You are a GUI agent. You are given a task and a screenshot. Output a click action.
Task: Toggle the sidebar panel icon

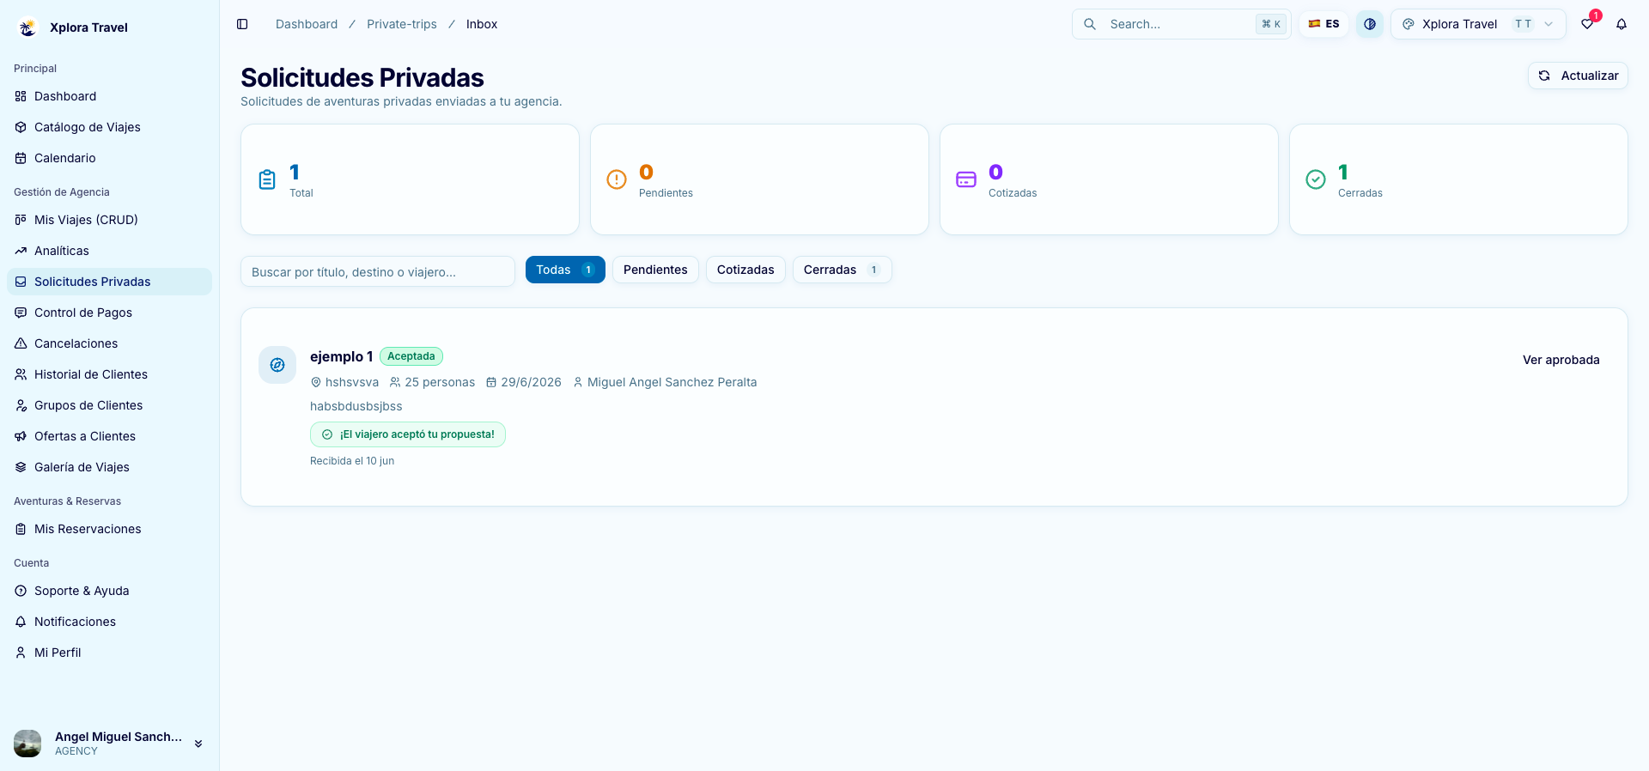(242, 24)
